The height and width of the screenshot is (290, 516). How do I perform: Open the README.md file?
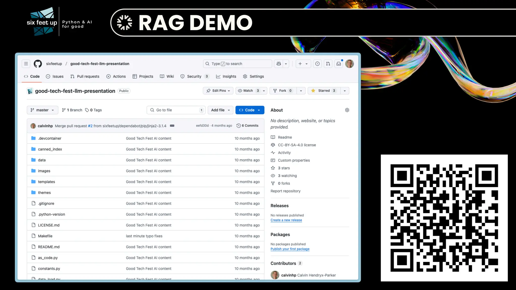click(x=49, y=247)
